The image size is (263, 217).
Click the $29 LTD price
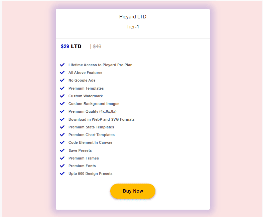71,46
